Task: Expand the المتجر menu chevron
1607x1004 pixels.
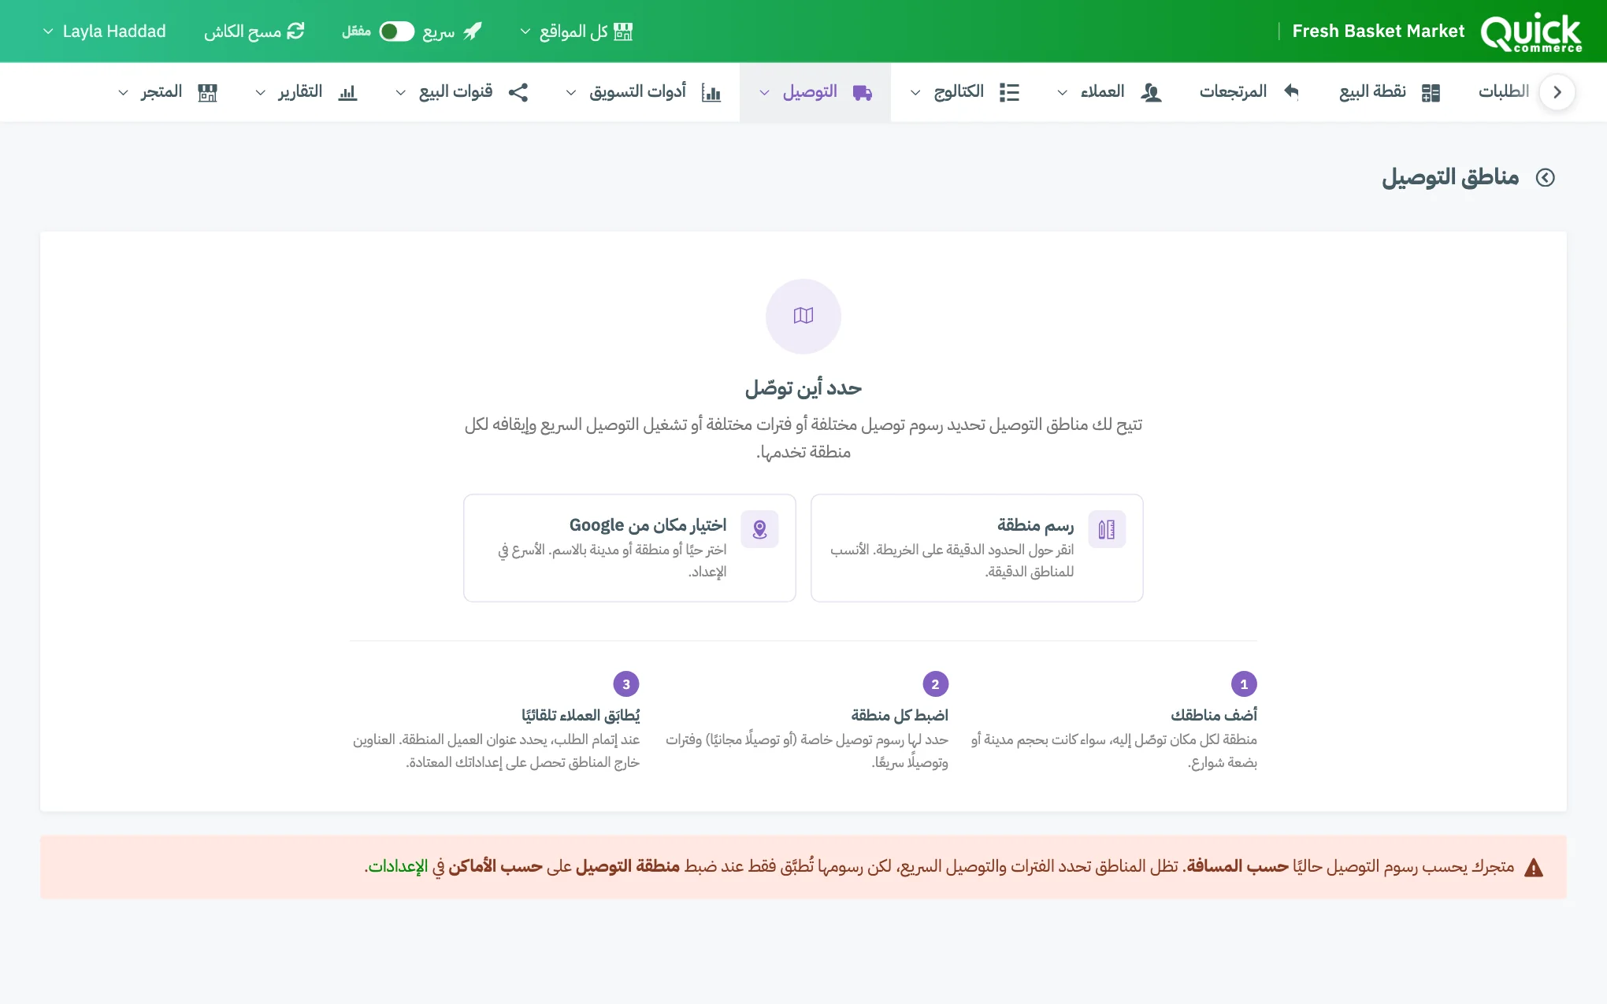Action: [x=123, y=93]
